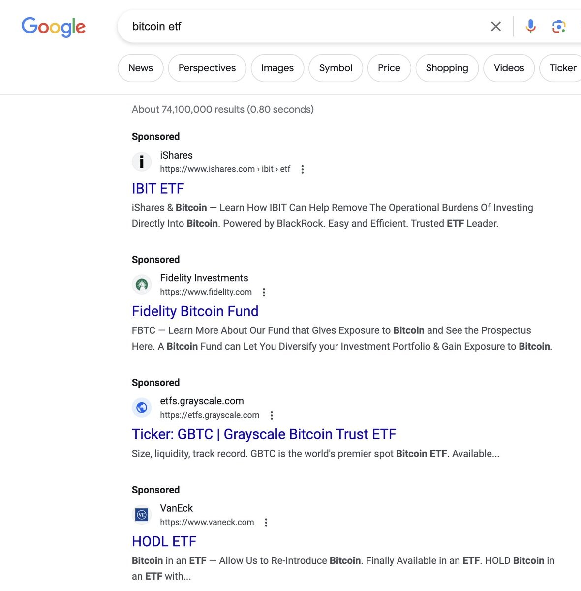Click the Grayscale globe favicon
This screenshot has height=591, width=581.
(x=142, y=407)
